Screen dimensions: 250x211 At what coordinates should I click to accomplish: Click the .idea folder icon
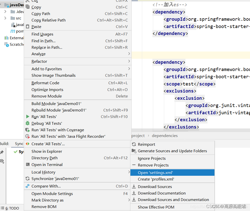(13, 11)
